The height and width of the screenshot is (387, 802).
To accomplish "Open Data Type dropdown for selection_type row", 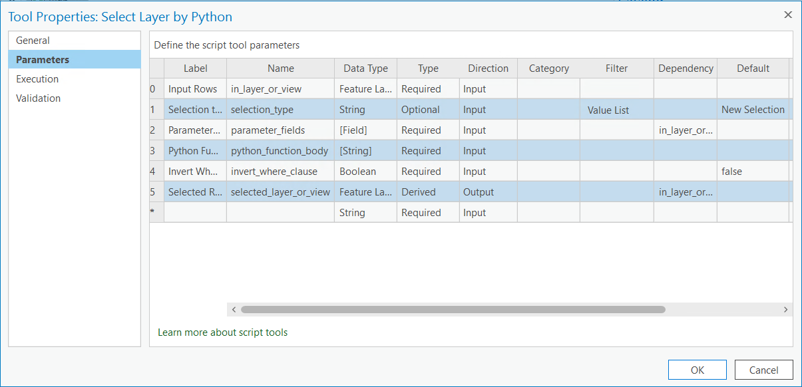I will 365,110.
